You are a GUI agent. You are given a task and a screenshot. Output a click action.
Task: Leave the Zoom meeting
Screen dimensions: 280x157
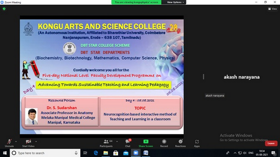pos(271,143)
